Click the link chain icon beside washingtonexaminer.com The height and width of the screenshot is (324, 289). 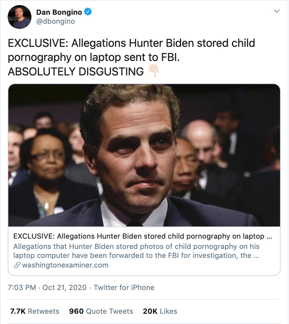point(17,265)
